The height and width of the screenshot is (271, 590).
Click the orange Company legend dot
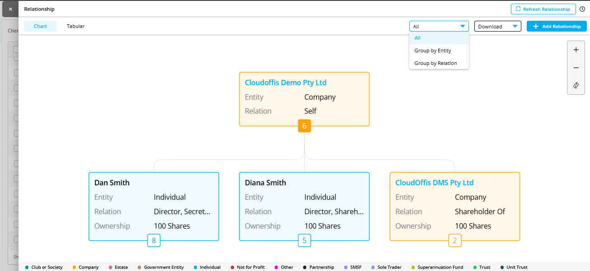(x=74, y=267)
